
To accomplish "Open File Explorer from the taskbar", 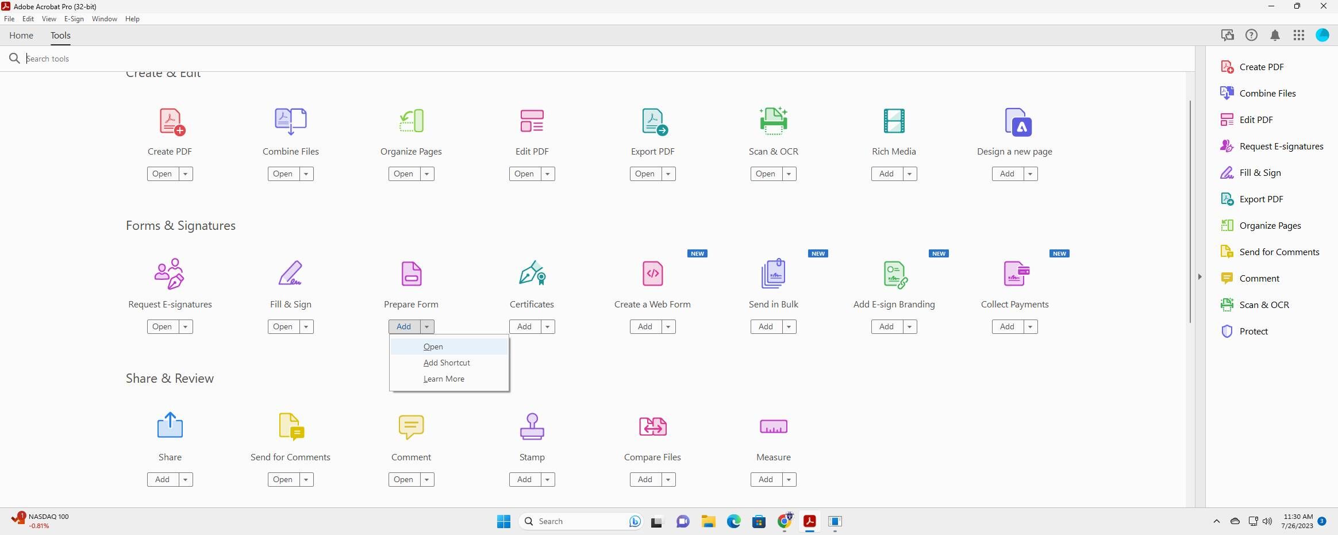I will (x=708, y=521).
